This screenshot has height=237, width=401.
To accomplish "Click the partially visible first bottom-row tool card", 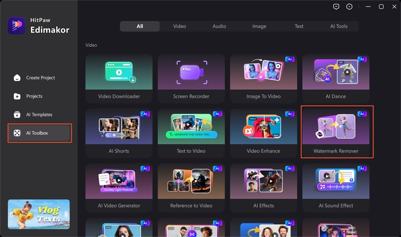I will (x=119, y=227).
